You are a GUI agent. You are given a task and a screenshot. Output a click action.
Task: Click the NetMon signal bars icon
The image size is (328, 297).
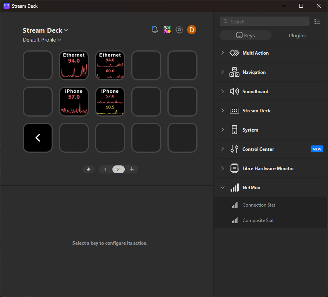[234, 188]
